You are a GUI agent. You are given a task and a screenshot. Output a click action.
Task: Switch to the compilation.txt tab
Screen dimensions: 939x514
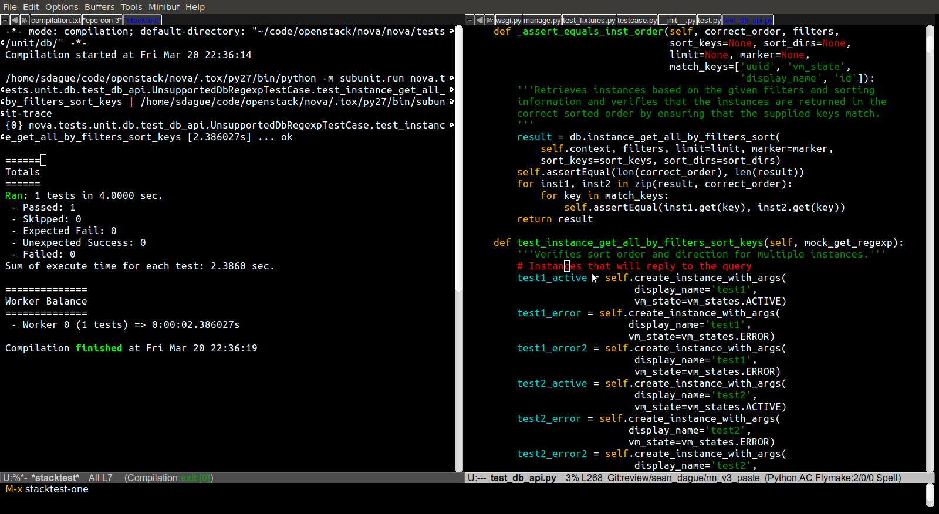click(56, 20)
